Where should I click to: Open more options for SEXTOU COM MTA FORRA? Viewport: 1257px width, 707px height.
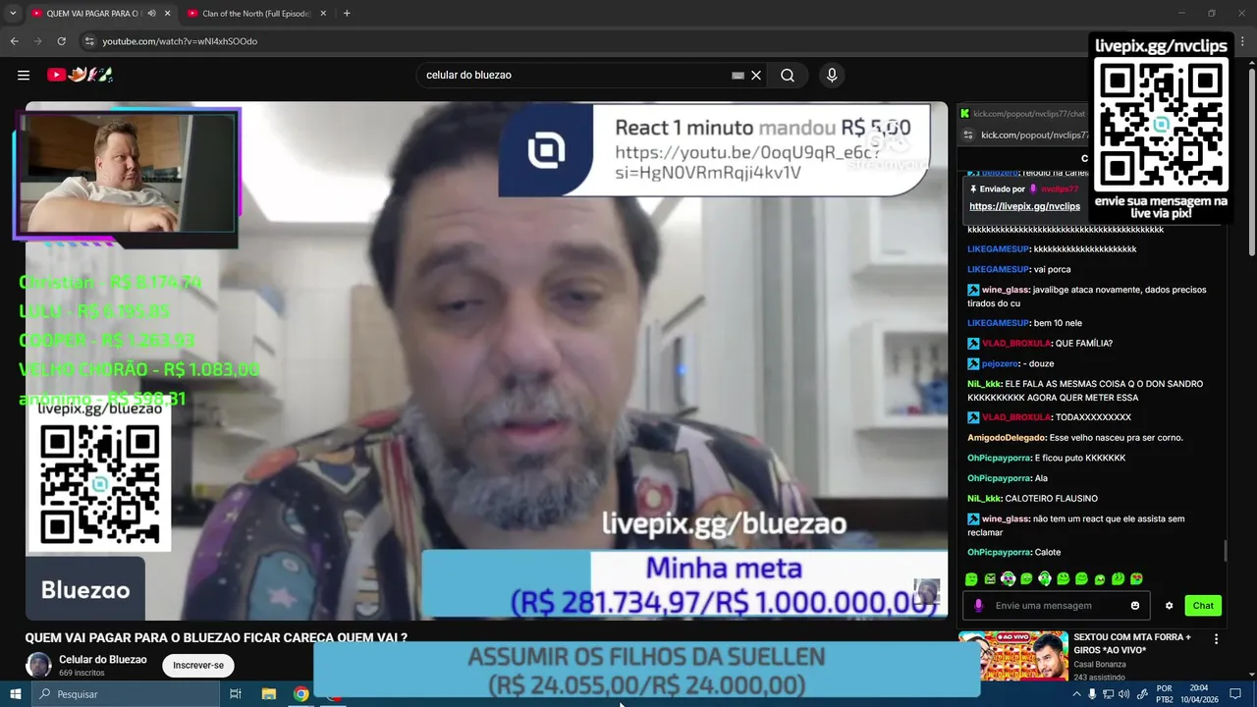tap(1216, 639)
